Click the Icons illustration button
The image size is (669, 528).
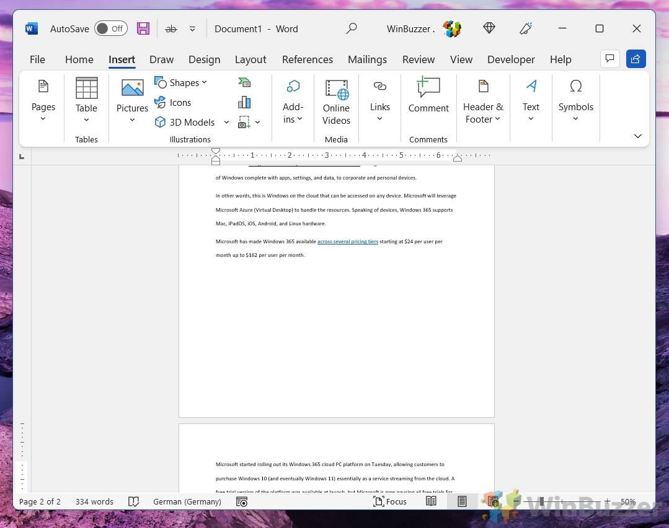point(173,103)
